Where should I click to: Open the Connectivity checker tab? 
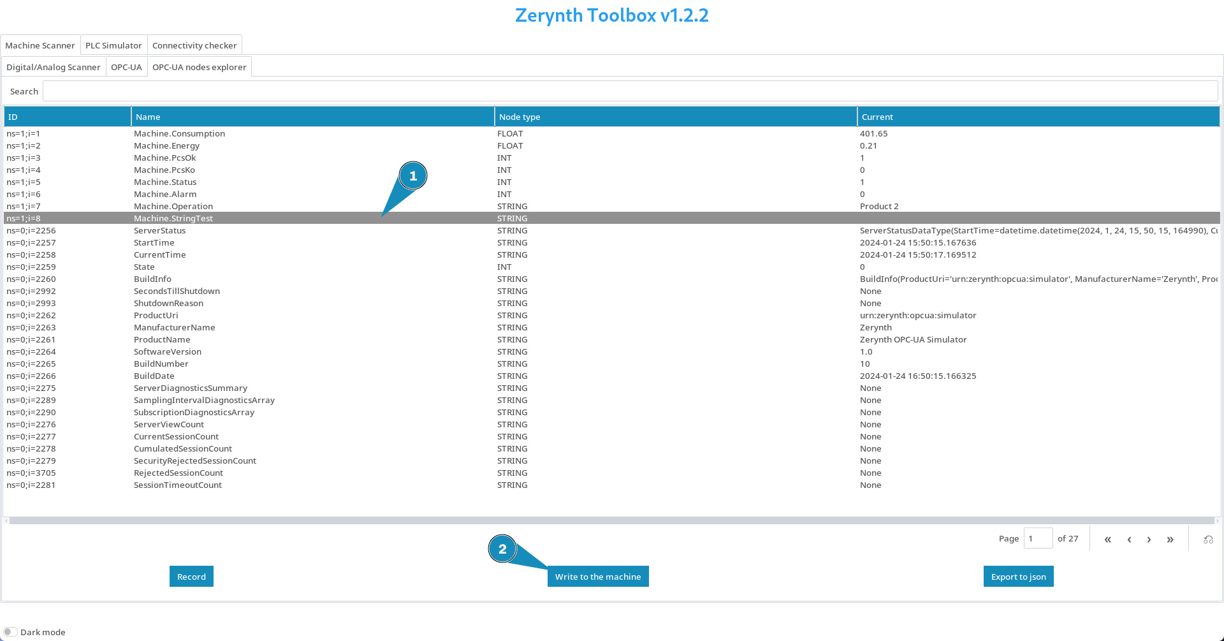tap(194, 45)
